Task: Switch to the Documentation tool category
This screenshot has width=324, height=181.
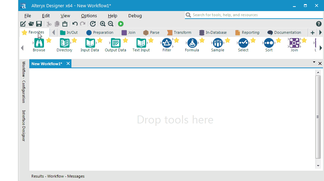Action: point(284,32)
